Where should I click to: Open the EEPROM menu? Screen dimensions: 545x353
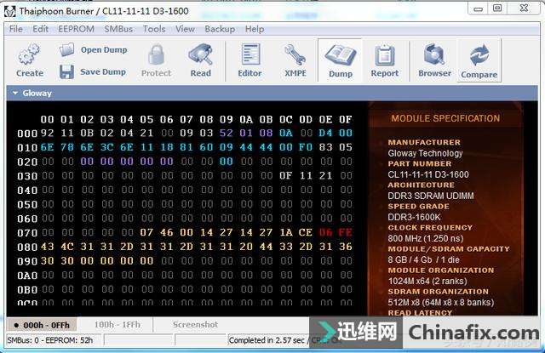click(x=76, y=29)
